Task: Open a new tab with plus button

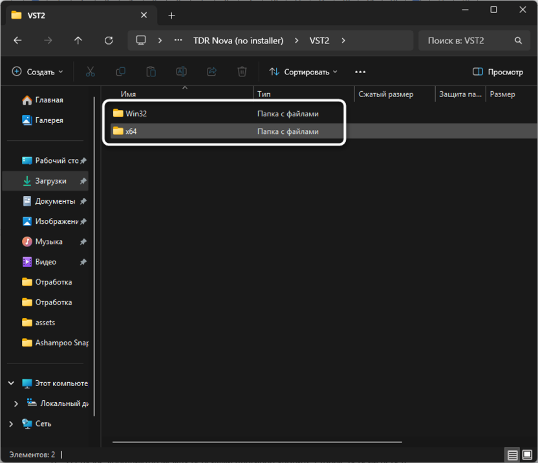Action: tap(172, 15)
